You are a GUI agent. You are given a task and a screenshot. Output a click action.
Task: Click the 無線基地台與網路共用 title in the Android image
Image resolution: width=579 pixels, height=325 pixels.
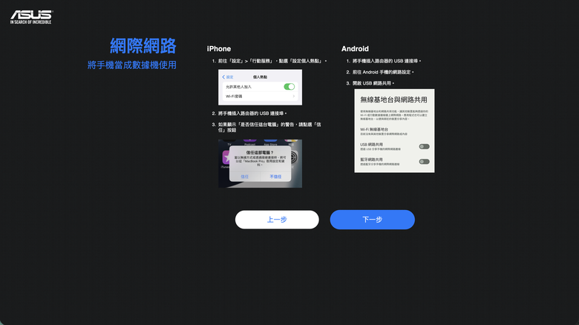pos(393,99)
